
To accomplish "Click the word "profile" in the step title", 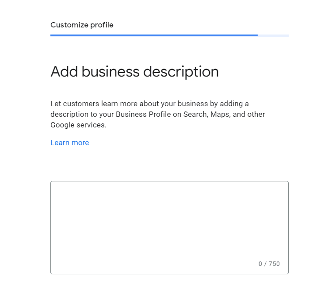I will 102,25.
